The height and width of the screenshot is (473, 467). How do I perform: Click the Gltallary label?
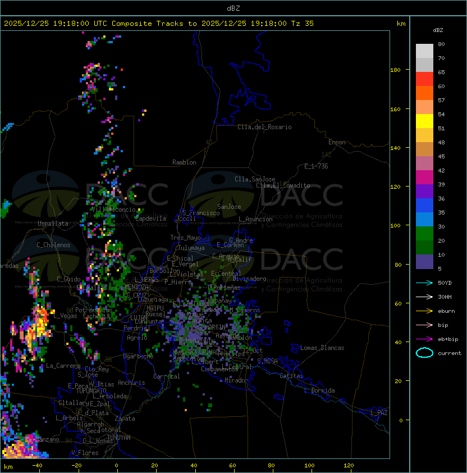tap(74, 403)
